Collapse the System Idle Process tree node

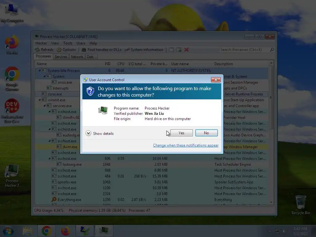tap(39, 71)
